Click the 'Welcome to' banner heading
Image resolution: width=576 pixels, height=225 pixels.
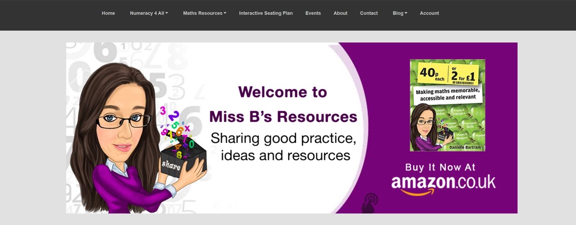click(x=282, y=92)
